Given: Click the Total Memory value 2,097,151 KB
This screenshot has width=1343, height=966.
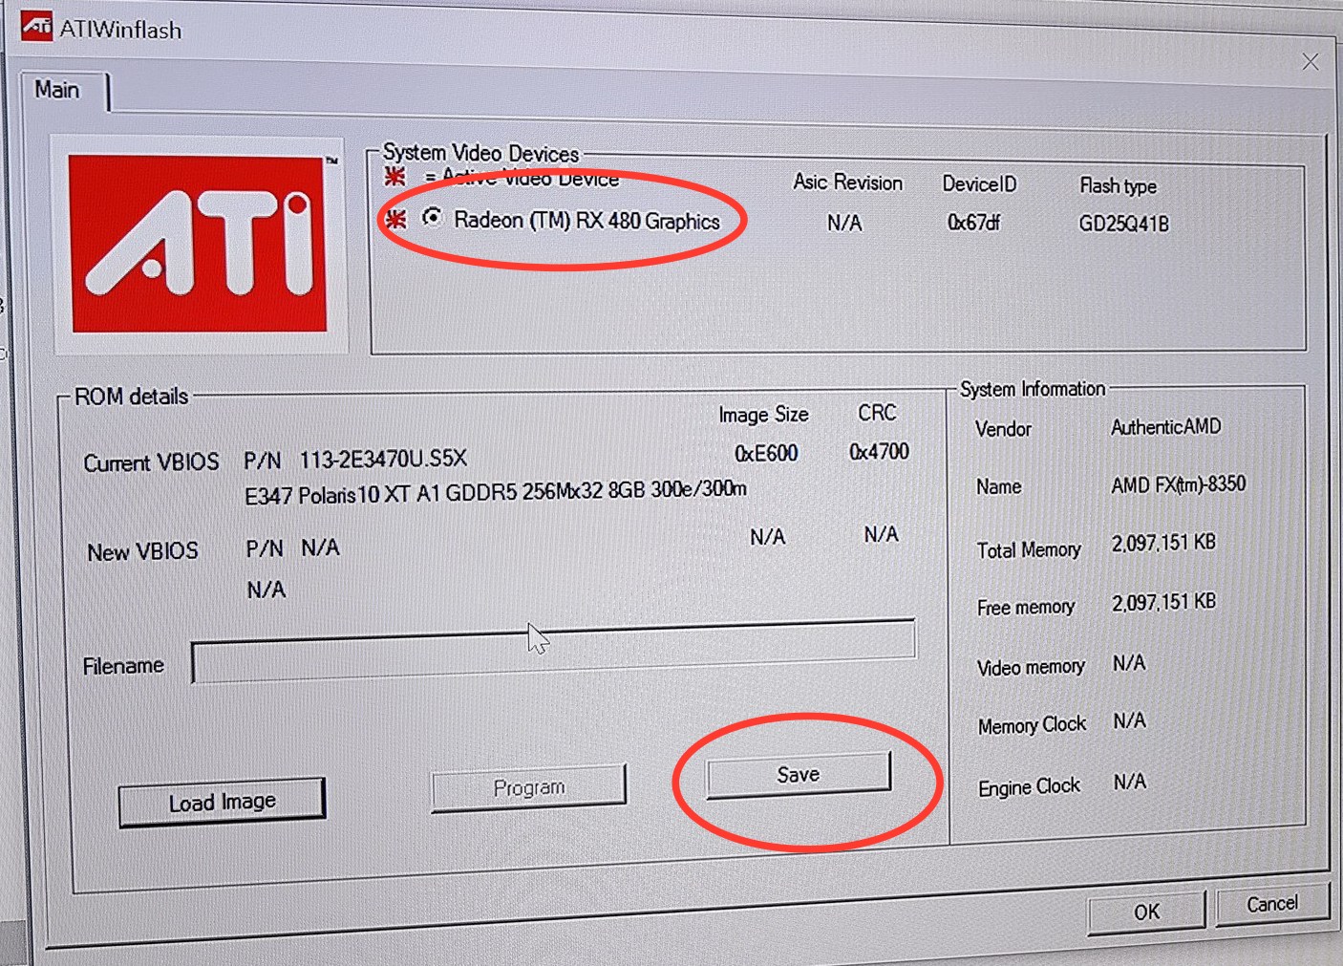Looking at the screenshot, I should pos(1163,543).
